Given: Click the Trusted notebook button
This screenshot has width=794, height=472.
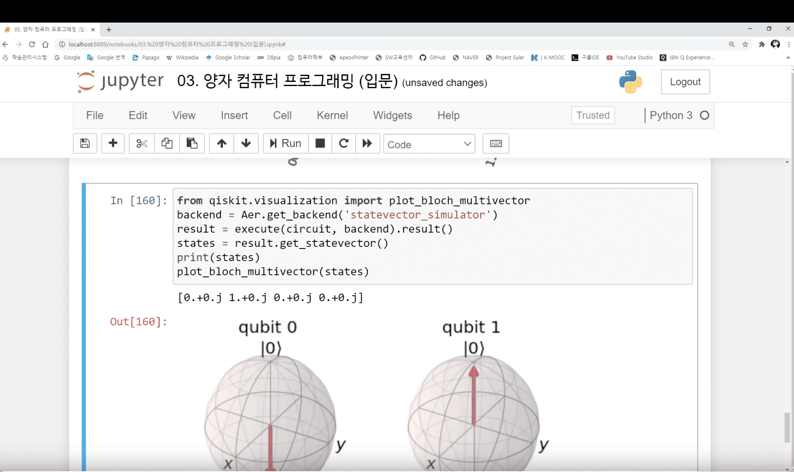Looking at the screenshot, I should 593,115.
